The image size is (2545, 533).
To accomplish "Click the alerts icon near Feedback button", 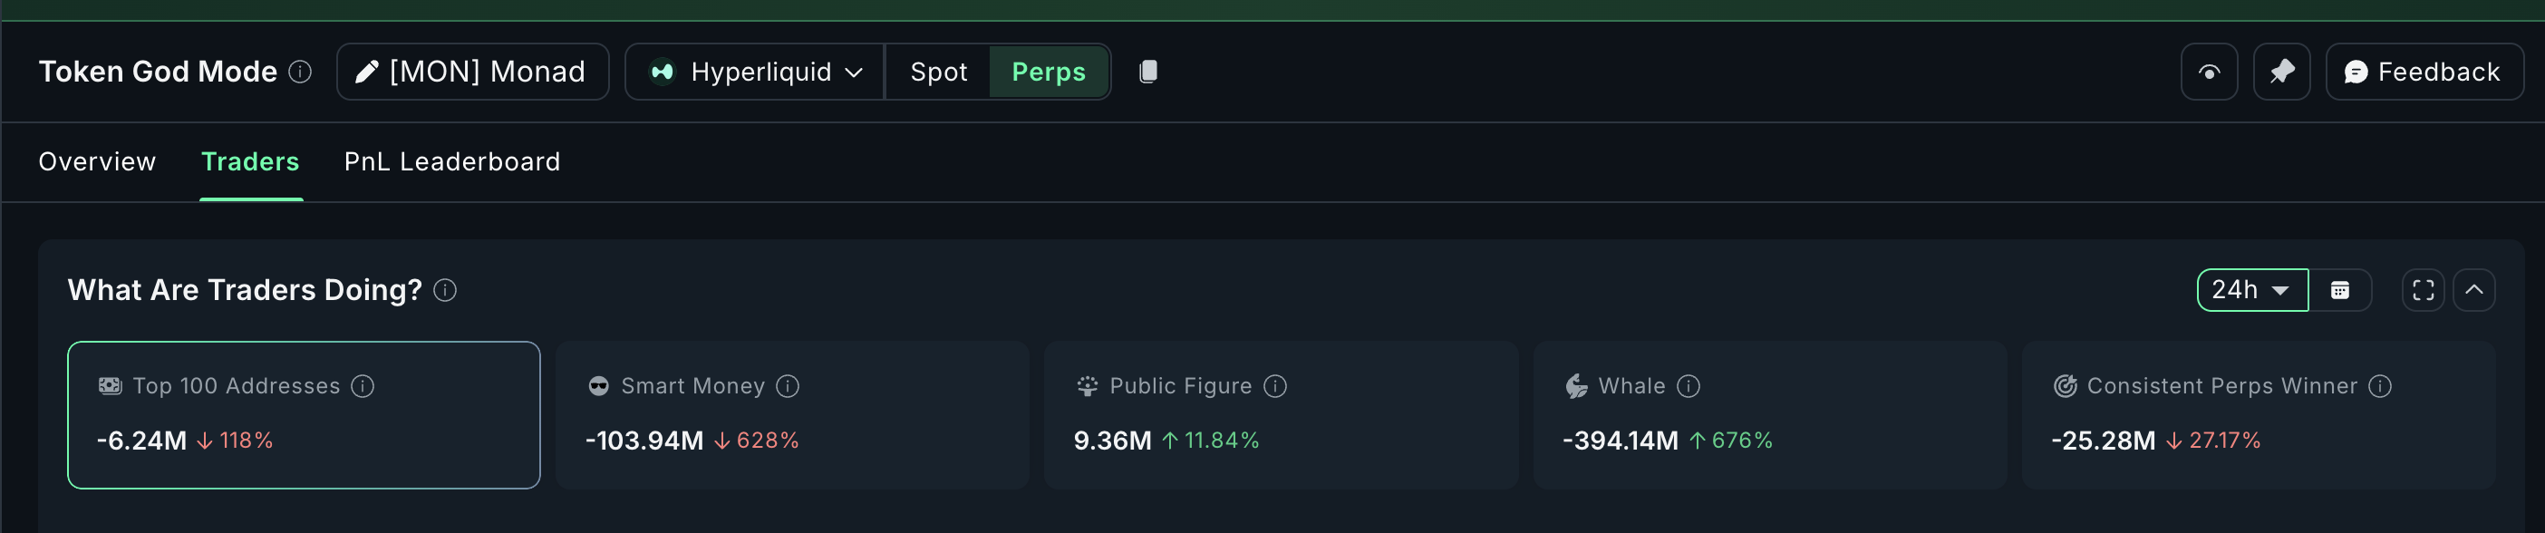I will tap(2208, 72).
